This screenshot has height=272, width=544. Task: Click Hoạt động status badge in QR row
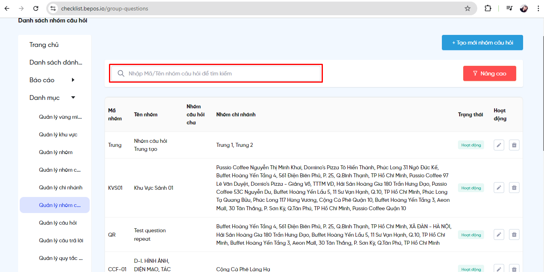(x=471, y=235)
